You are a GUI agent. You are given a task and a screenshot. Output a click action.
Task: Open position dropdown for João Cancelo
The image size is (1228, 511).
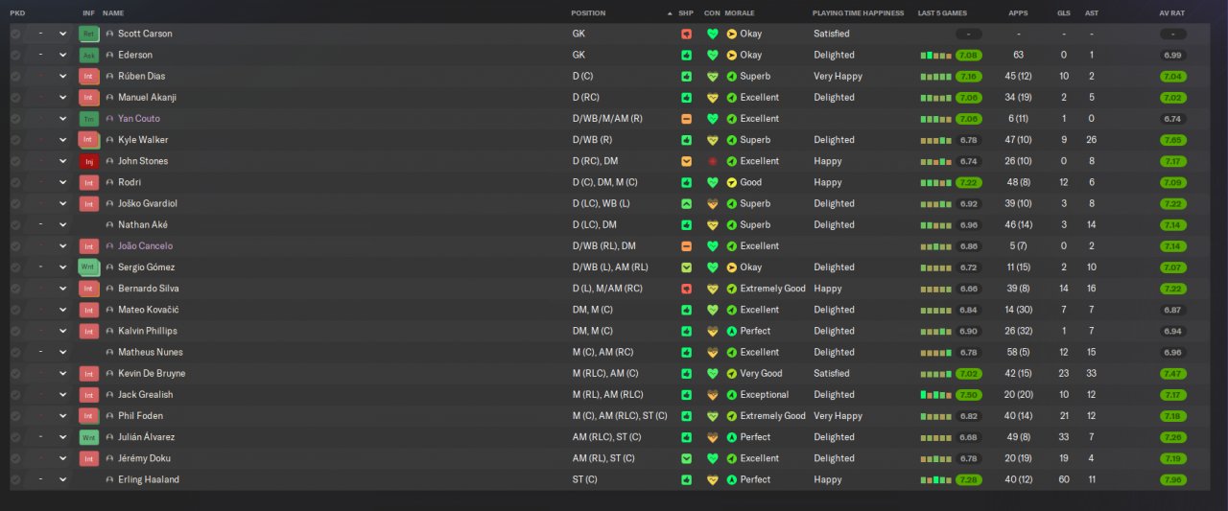pos(63,246)
